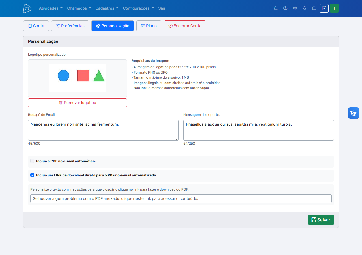Click the 'Formato PNG ou JPG' requirement line
Image resolution: width=362 pixels, height=255 pixels.
pyautogui.click(x=150, y=72)
